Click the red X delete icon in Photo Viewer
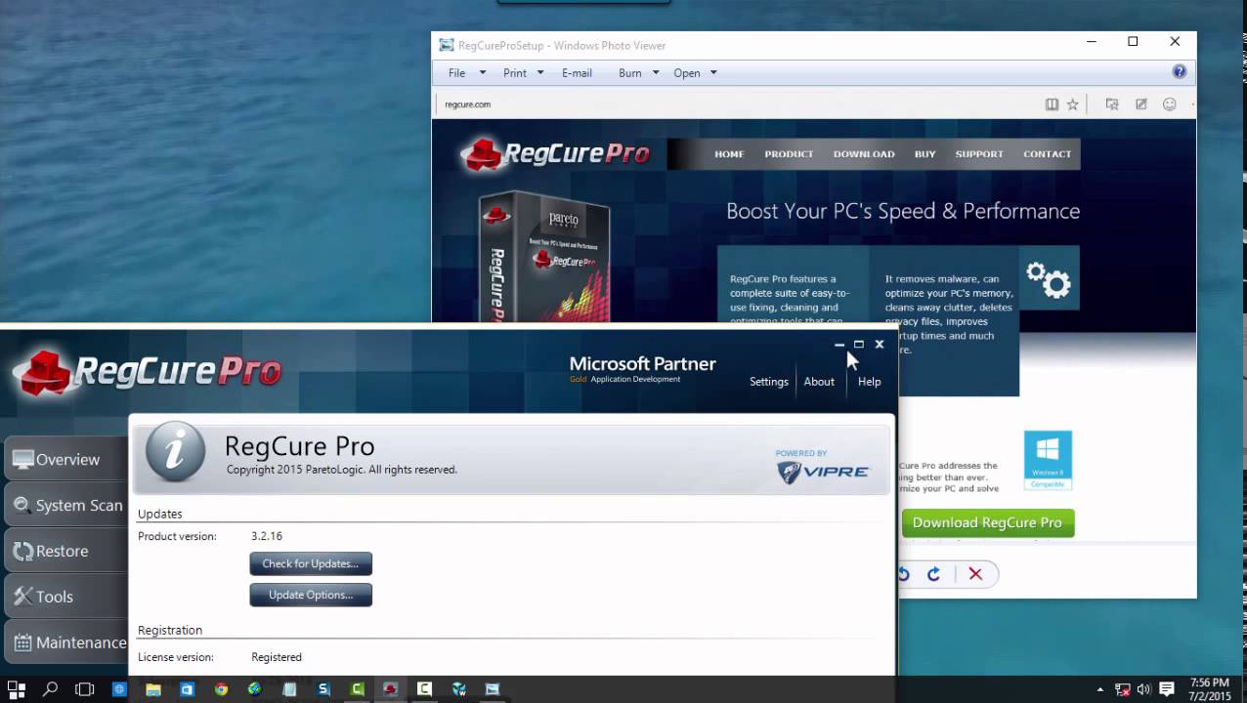The height and width of the screenshot is (703, 1247). tap(975, 574)
